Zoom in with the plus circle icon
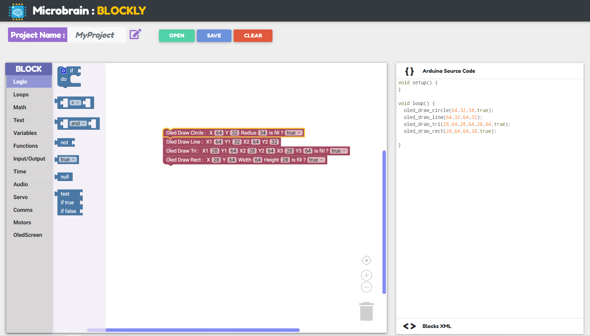Screen dimensions: 590x336 coord(366,275)
